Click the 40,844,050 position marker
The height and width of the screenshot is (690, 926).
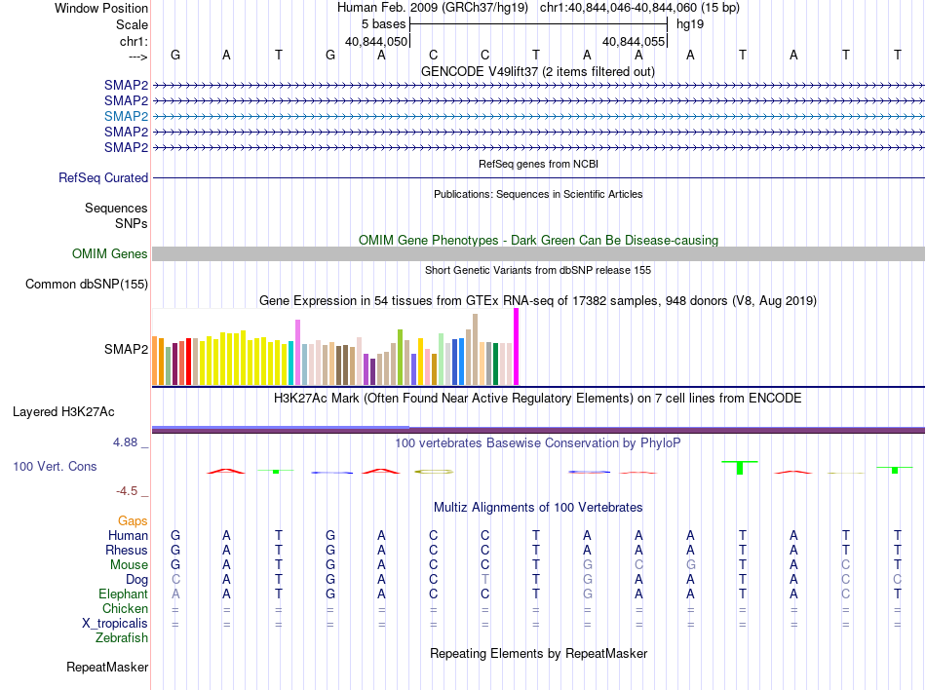point(376,41)
